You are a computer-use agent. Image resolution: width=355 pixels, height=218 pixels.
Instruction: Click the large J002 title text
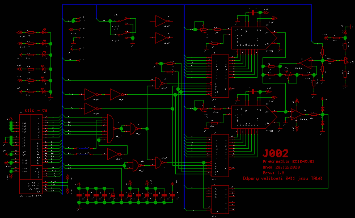[275, 153]
